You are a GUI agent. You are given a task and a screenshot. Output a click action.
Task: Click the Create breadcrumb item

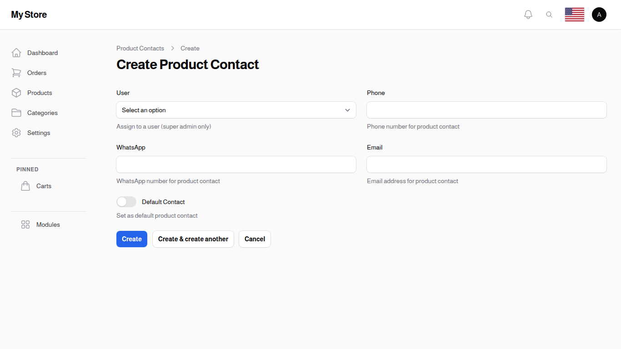coord(190,48)
